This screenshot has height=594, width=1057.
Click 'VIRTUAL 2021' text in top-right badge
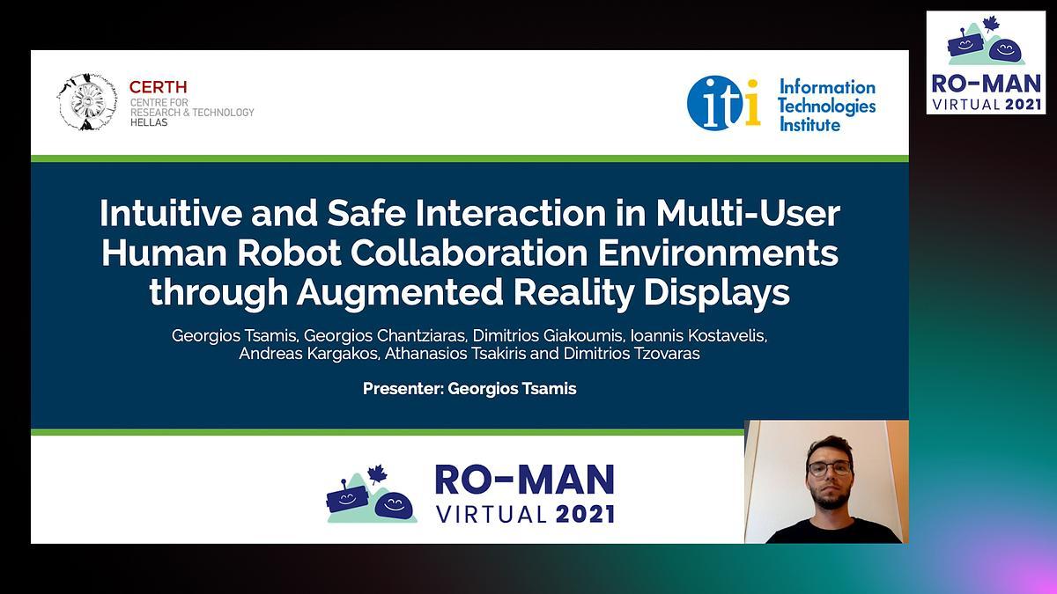[985, 103]
